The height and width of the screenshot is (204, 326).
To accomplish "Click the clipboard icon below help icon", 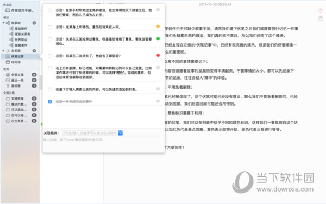I will click(321, 18).
